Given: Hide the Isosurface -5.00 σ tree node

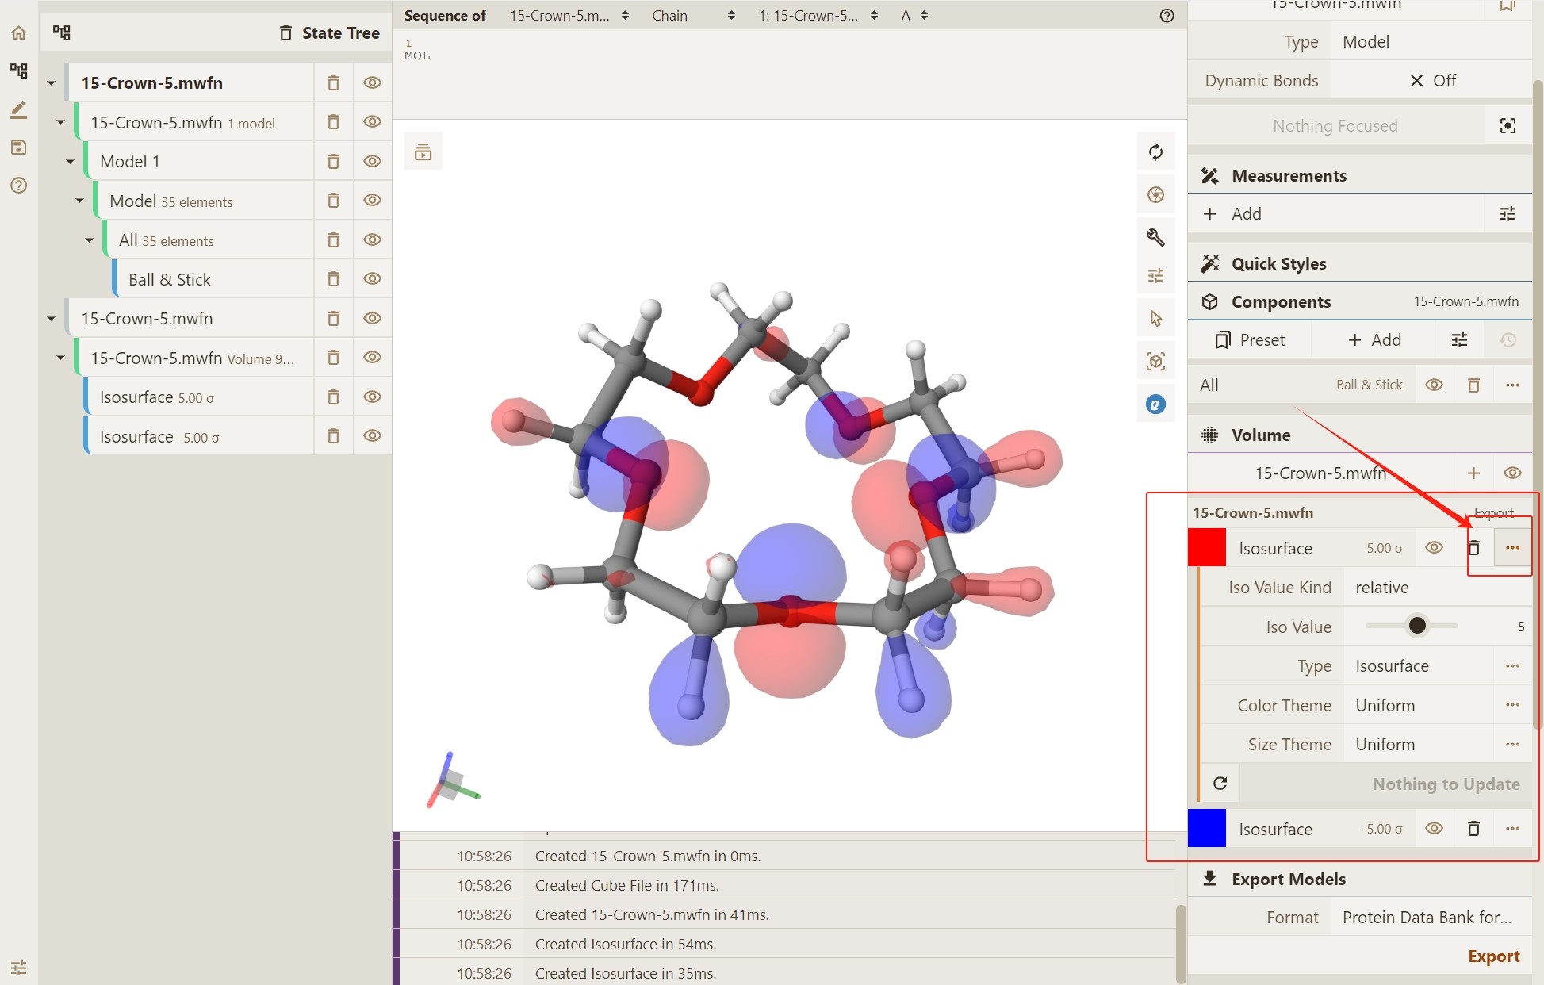Looking at the screenshot, I should [x=372, y=436].
